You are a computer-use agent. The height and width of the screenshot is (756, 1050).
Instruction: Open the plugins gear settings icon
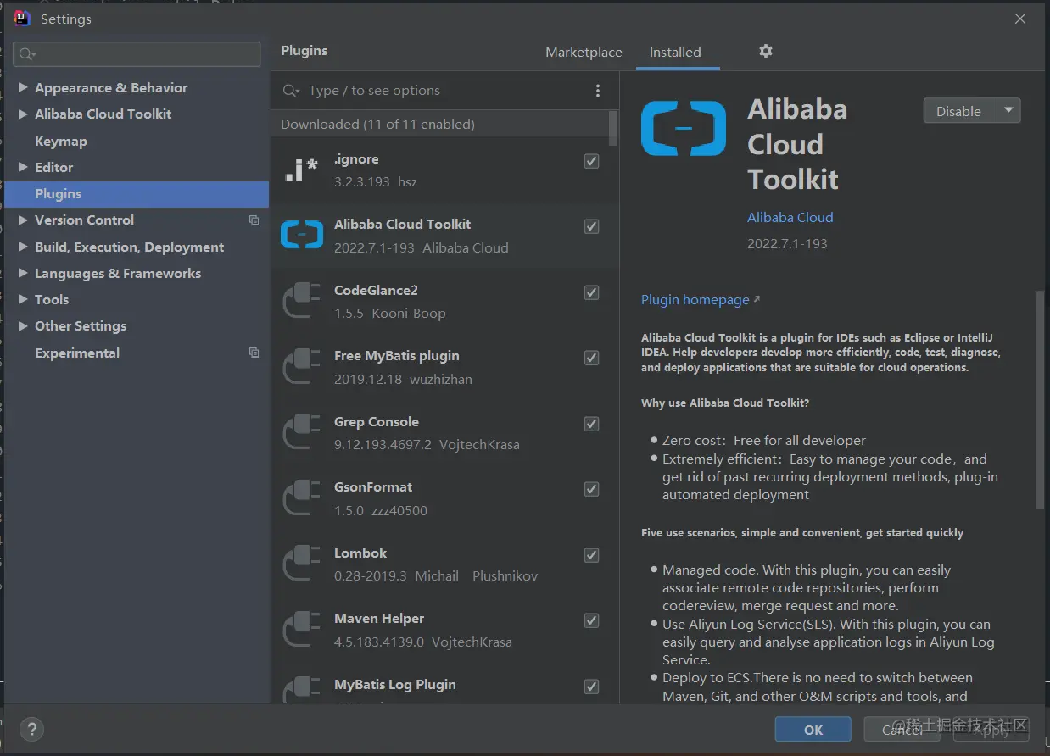tap(766, 51)
